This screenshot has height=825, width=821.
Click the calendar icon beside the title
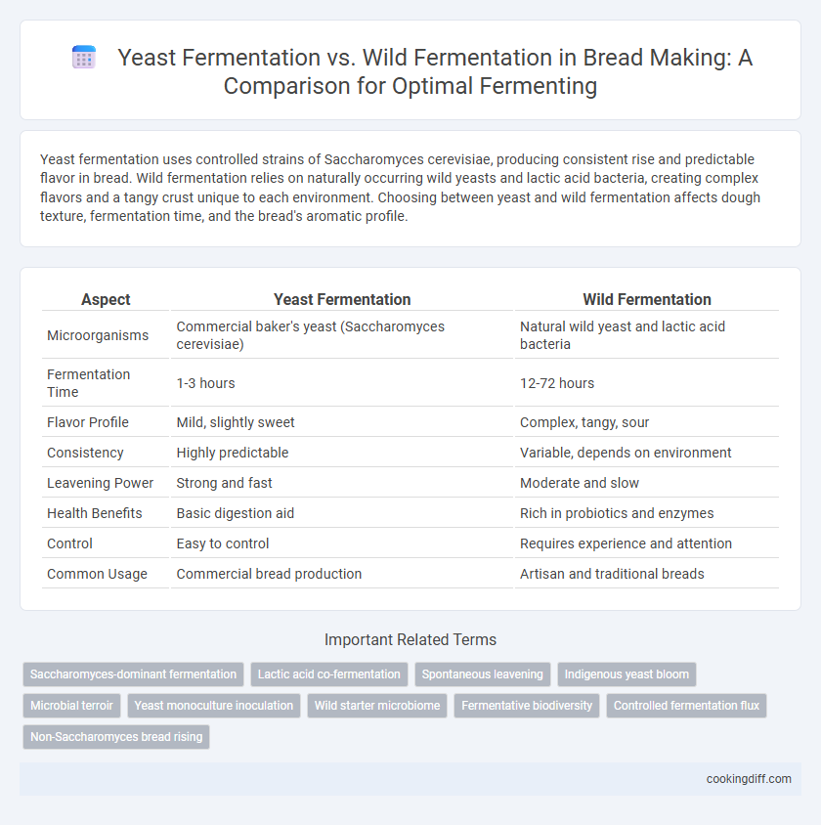click(84, 58)
